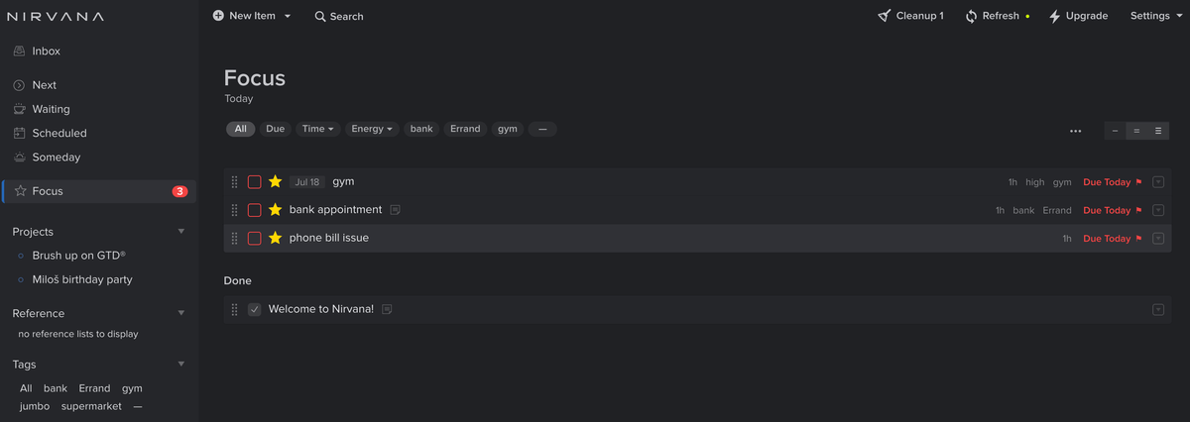Image resolution: width=1190 pixels, height=422 pixels.
Task: Click the Jul 18 date label
Action: pyautogui.click(x=307, y=182)
